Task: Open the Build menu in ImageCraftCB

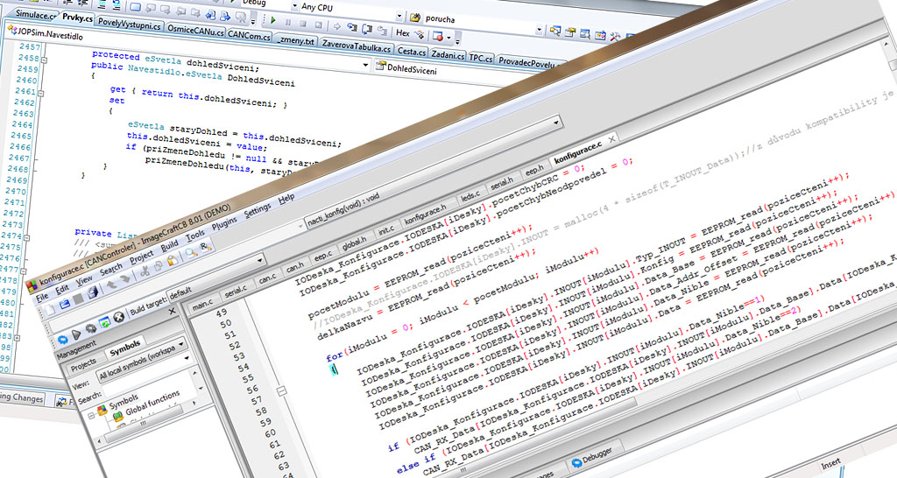Action: click(169, 246)
